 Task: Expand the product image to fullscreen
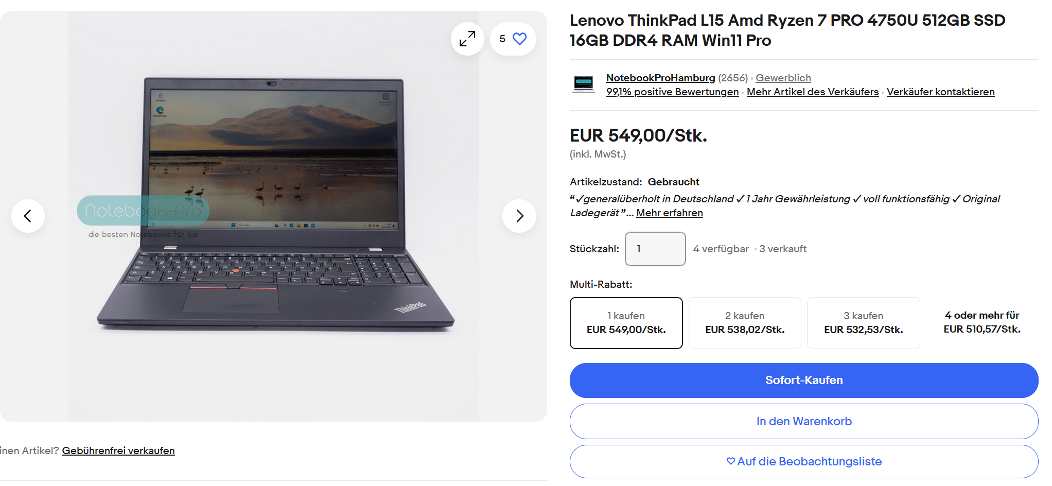tap(467, 39)
